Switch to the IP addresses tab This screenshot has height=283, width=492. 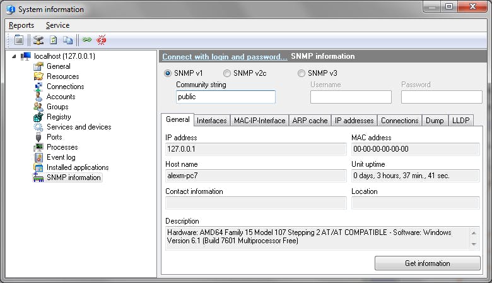coord(354,121)
